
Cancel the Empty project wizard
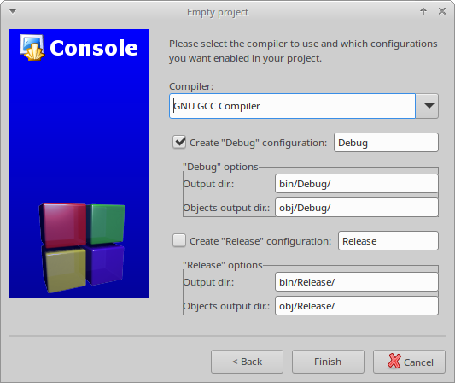[x=409, y=362]
